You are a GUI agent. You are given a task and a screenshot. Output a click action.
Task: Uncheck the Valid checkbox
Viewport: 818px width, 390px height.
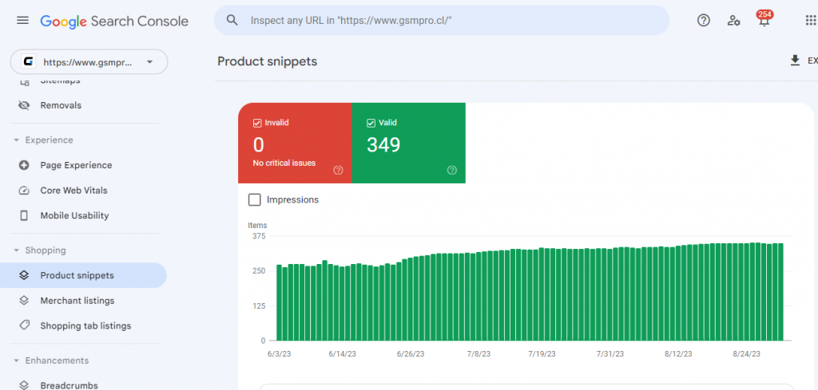point(371,123)
